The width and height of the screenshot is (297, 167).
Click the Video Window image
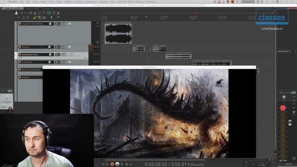(149, 113)
